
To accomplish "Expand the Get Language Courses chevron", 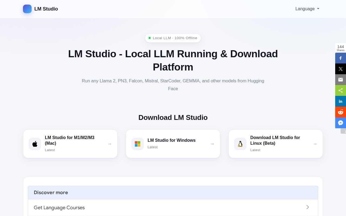I will click(x=308, y=207).
